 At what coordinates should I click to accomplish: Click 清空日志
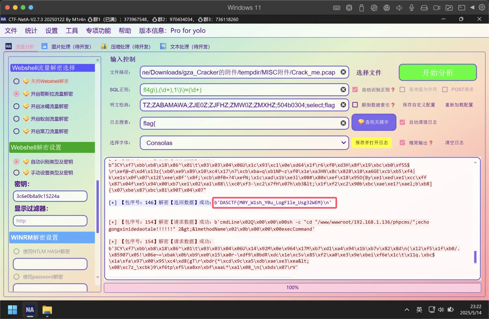tap(454, 143)
